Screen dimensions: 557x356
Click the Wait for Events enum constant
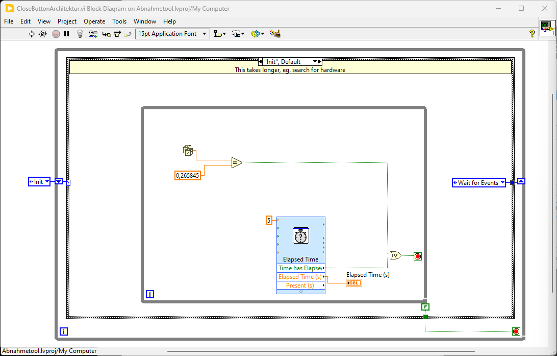[478, 182]
